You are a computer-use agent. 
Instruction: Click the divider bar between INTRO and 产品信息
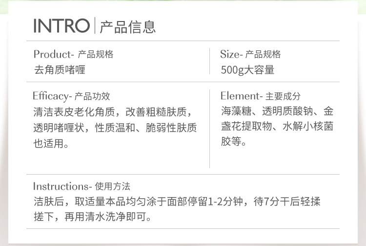(95, 26)
